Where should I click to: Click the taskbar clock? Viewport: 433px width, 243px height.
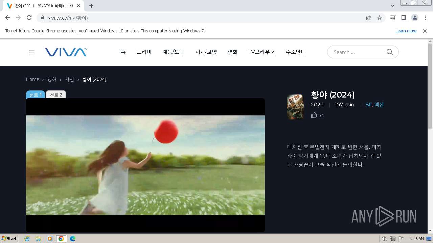click(416, 239)
